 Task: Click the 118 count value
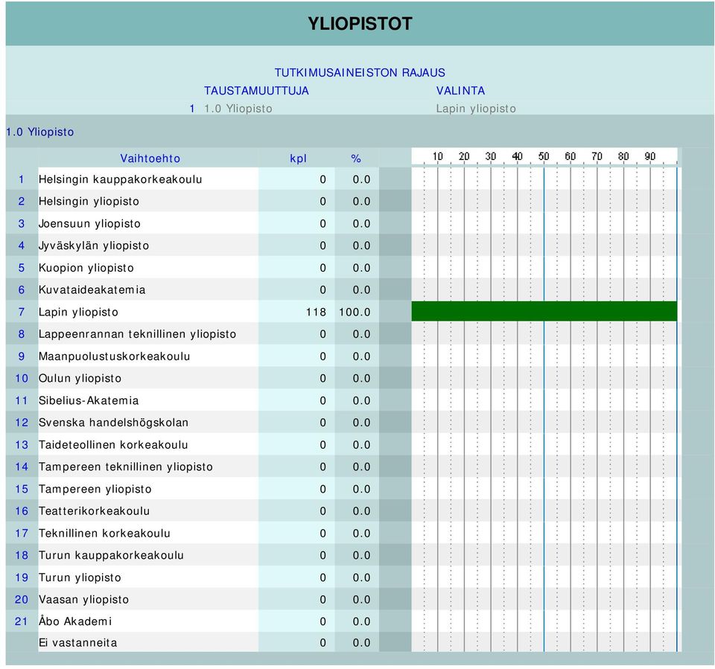click(316, 312)
